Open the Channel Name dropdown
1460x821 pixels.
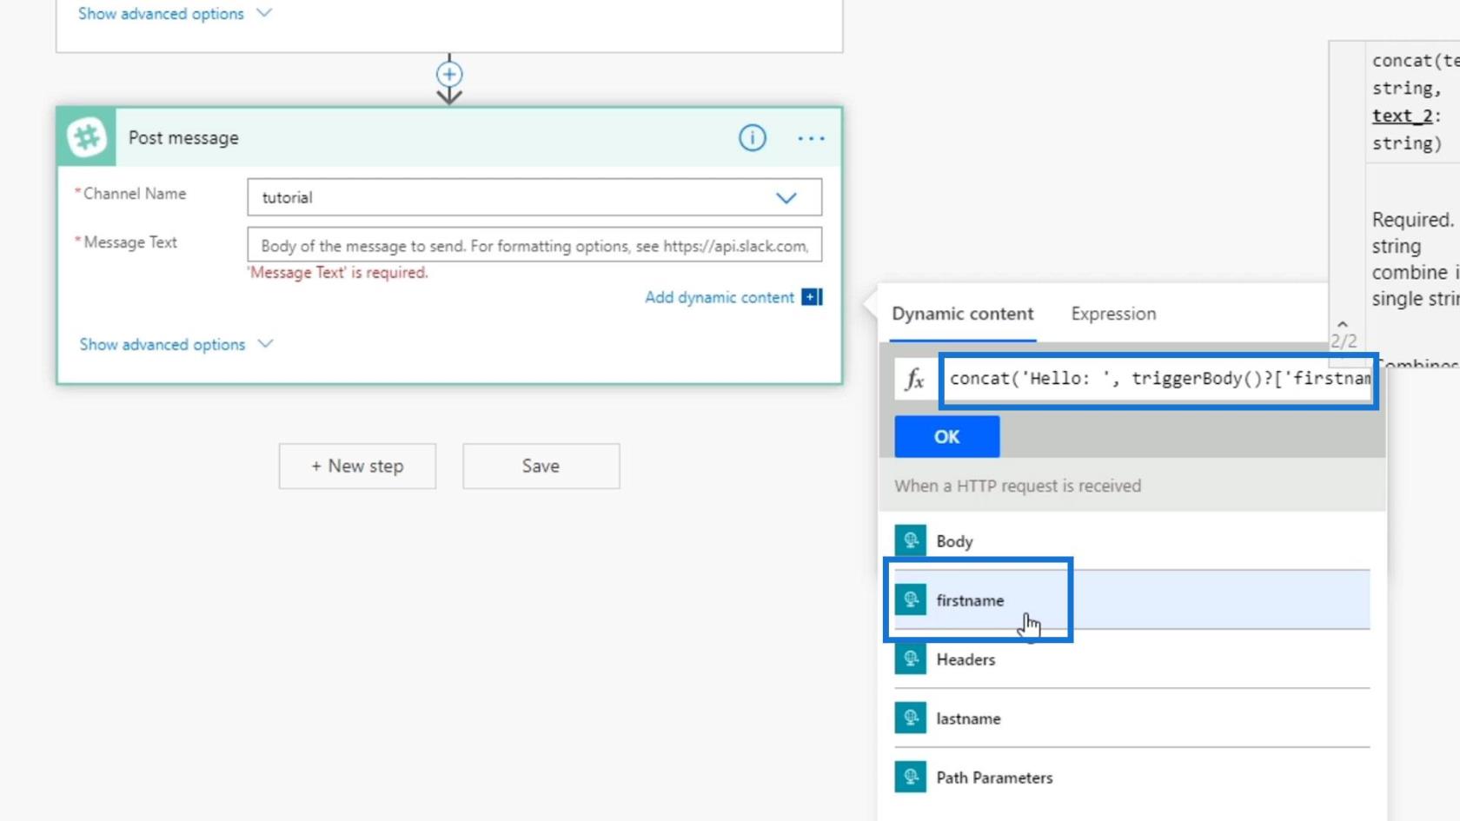point(534,197)
